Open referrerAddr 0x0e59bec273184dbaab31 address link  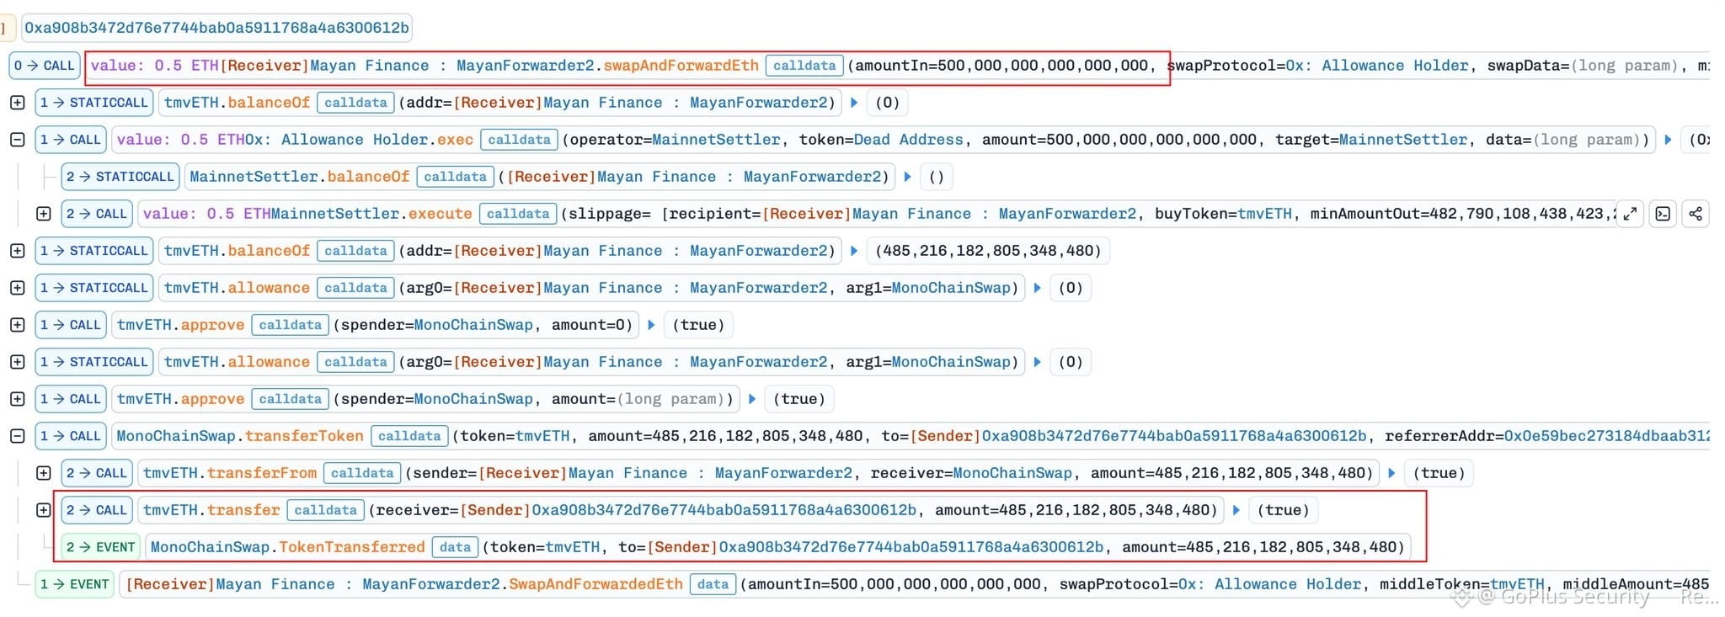click(1607, 436)
